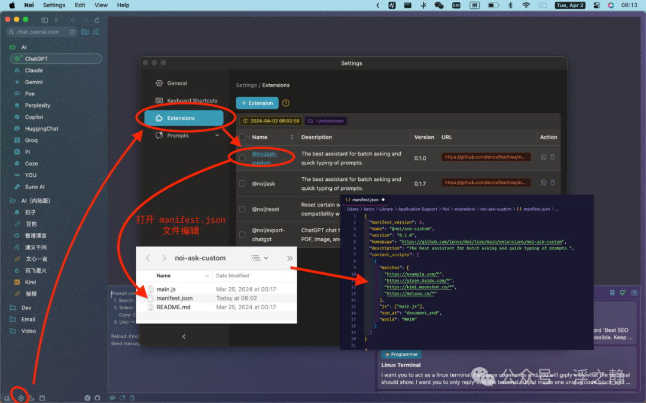Click the add-folder icon beside the address bar
Viewport: 646px width, 403px height.
click(85, 32)
